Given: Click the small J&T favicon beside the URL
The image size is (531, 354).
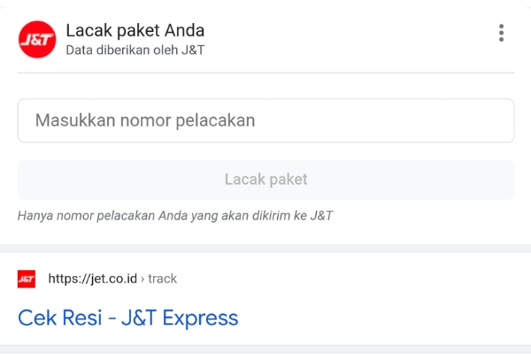Looking at the screenshot, I should point(27,279).
